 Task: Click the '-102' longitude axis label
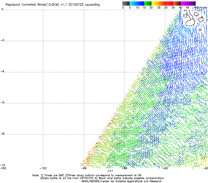tap(43, 168)
